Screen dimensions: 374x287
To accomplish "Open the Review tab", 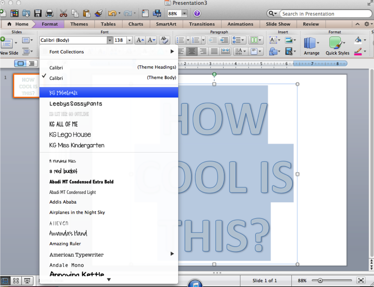I will point(311,24).
